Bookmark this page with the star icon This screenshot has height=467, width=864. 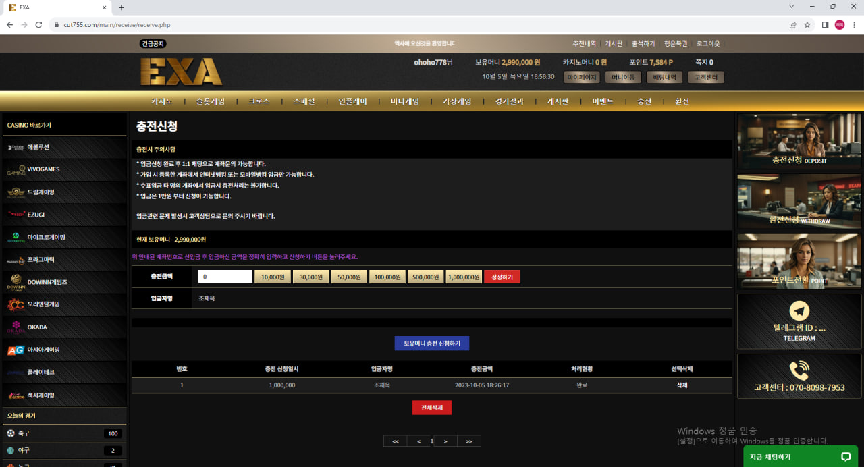tap(807, 25)
